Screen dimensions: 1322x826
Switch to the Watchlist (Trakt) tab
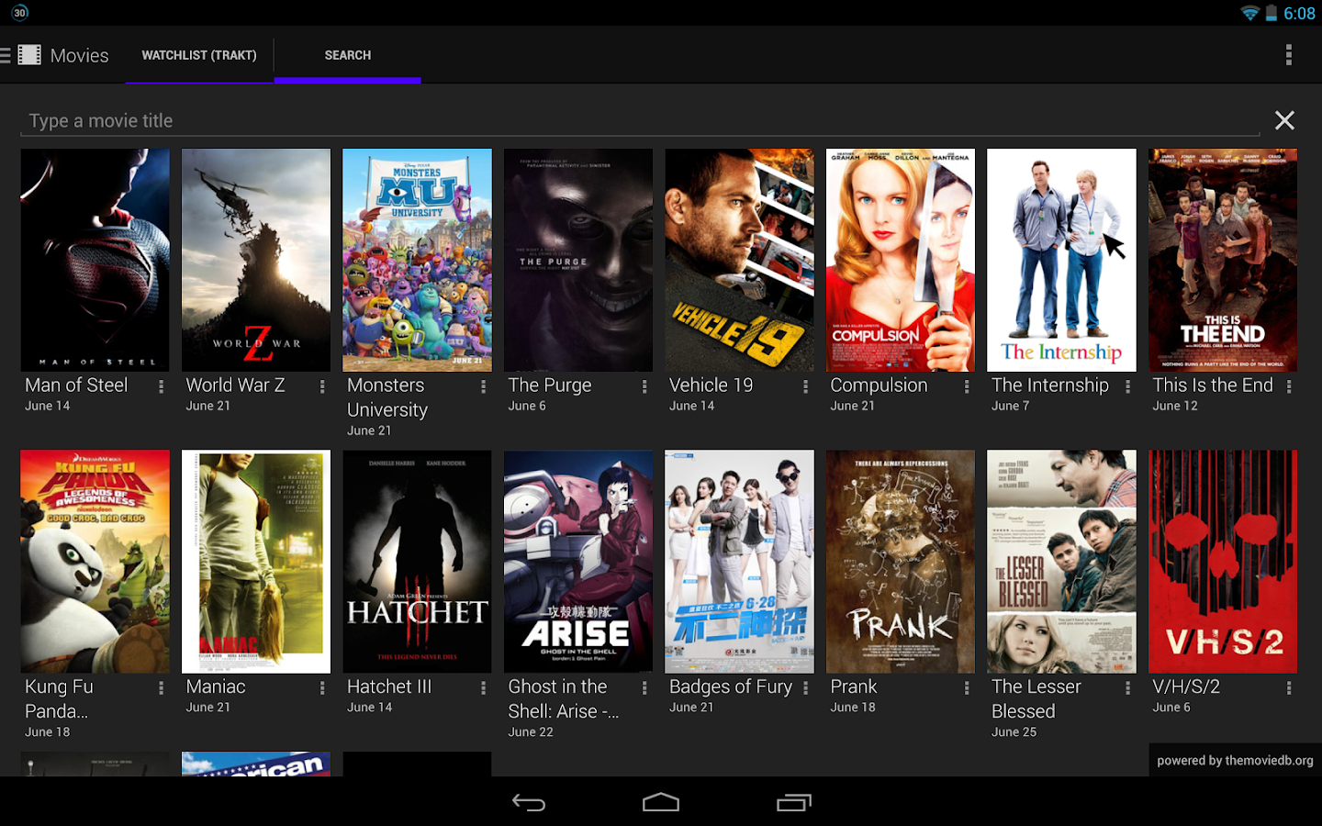[199, 55]
